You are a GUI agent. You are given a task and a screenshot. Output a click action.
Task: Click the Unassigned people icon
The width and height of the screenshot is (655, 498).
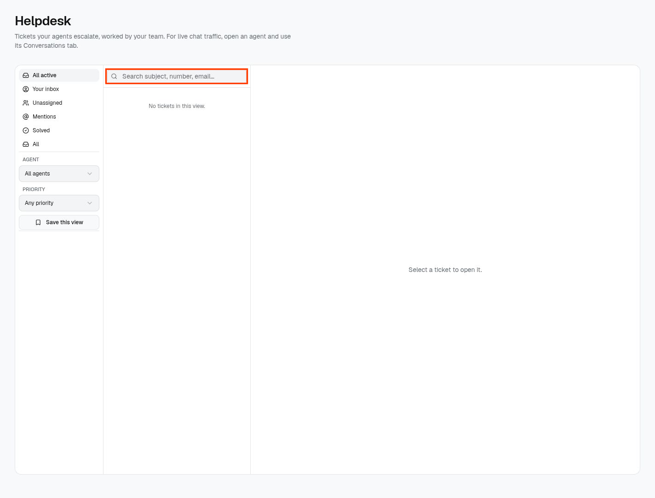[x=26, y=103]
